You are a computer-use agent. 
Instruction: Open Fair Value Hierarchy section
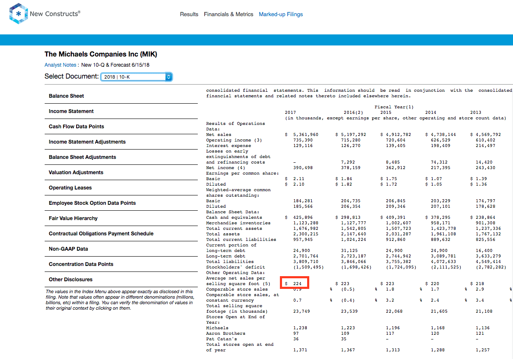coord(121,218)
